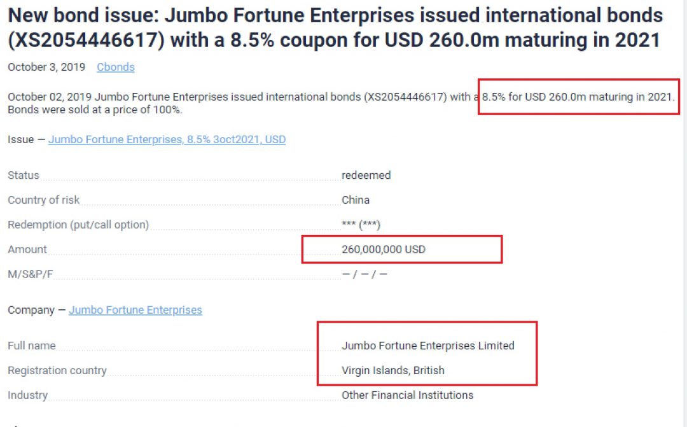Click the Registration country label
Screen dimensions: 687x427
click(57, 370)
